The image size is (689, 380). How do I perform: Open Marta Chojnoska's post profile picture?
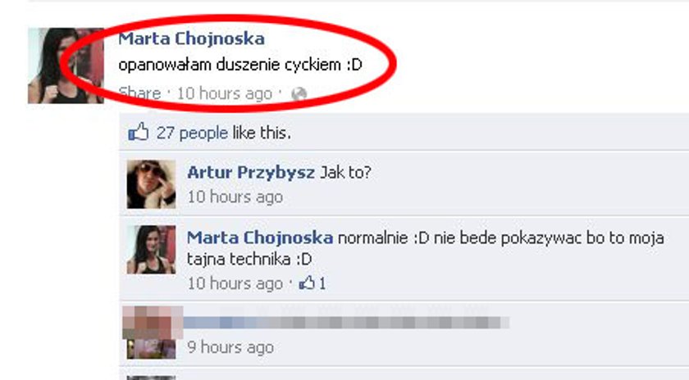tap(66, 66)
